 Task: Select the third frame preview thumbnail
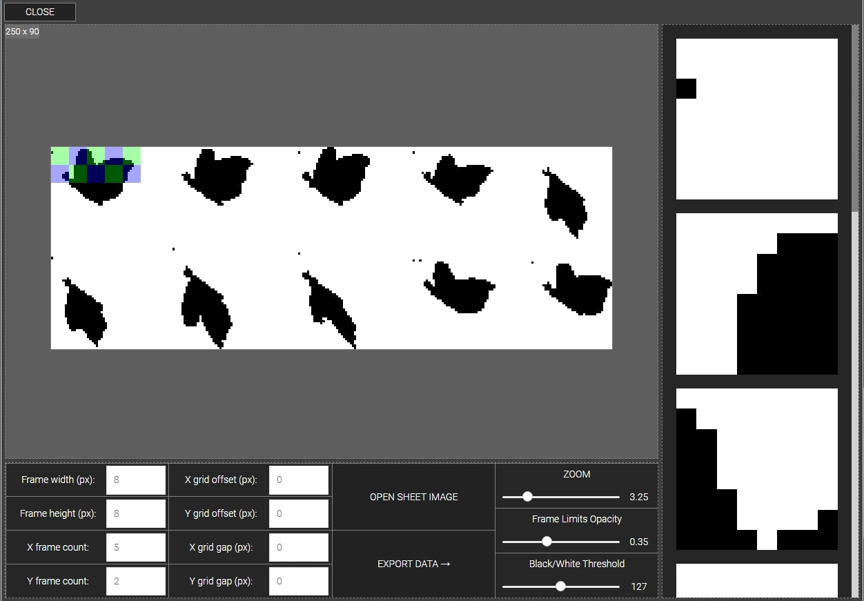tap(756, 469)
